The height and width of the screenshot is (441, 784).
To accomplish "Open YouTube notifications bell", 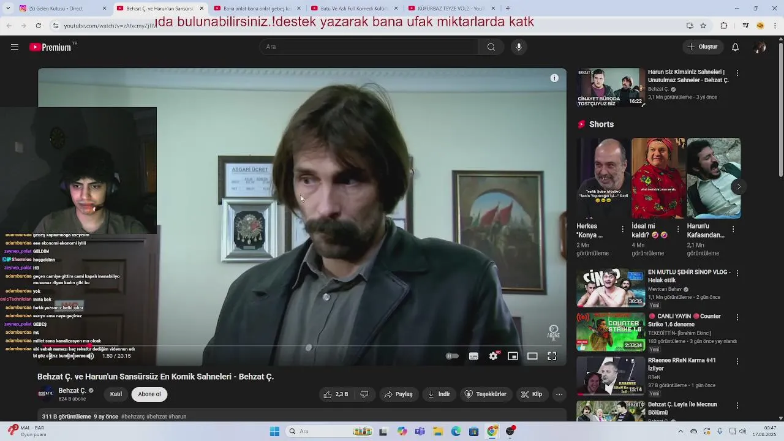I will [x=736, y=47].
